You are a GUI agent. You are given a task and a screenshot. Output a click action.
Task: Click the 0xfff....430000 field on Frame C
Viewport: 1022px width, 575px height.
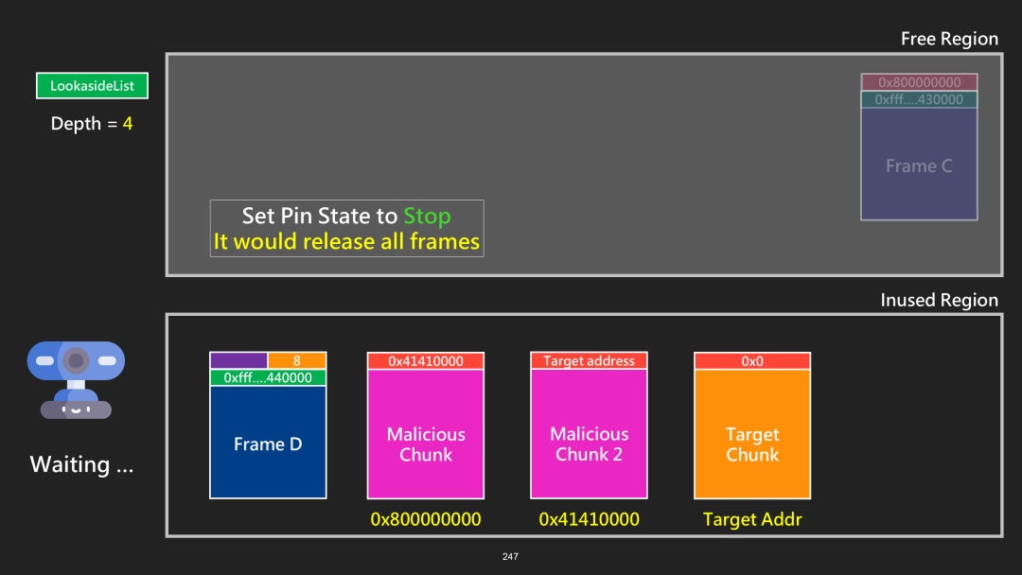[919, 99]
